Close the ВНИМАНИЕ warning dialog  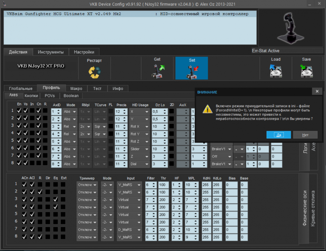317,92
